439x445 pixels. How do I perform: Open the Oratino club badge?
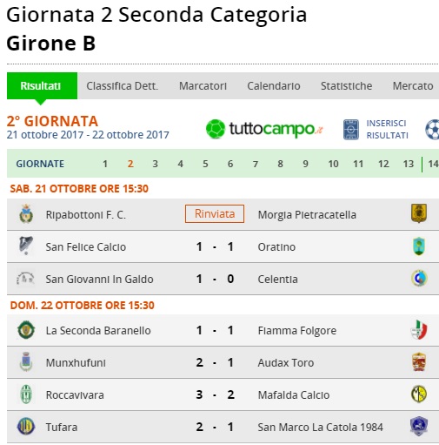(x=419, y=246)
